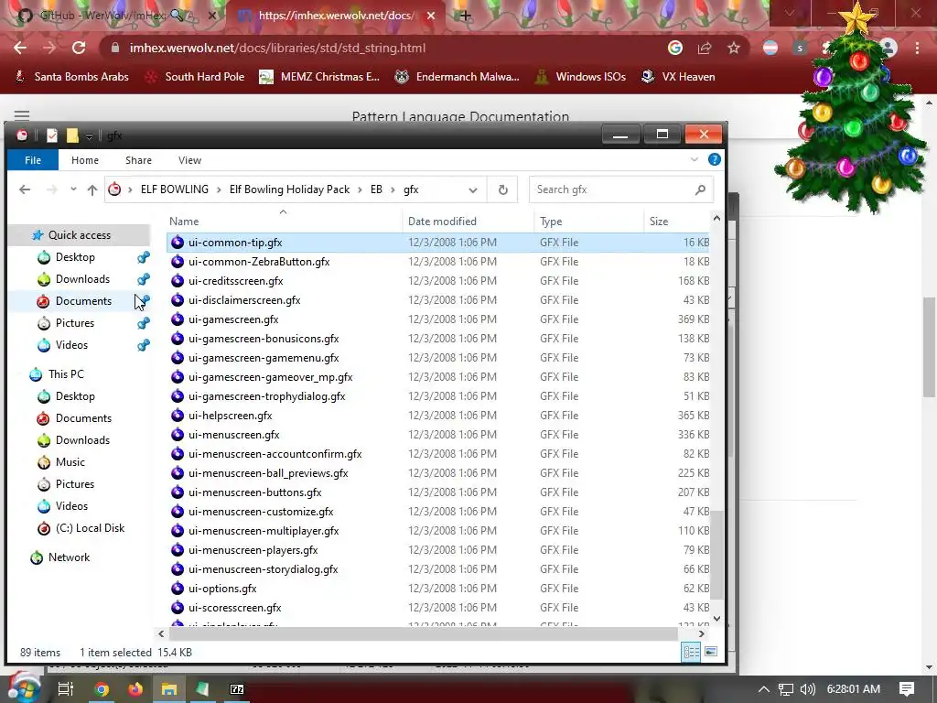This screenshot has width=937, height=703.
Task: Close the imhex.werwolv.net docs tab
Action: click(431, 16)
